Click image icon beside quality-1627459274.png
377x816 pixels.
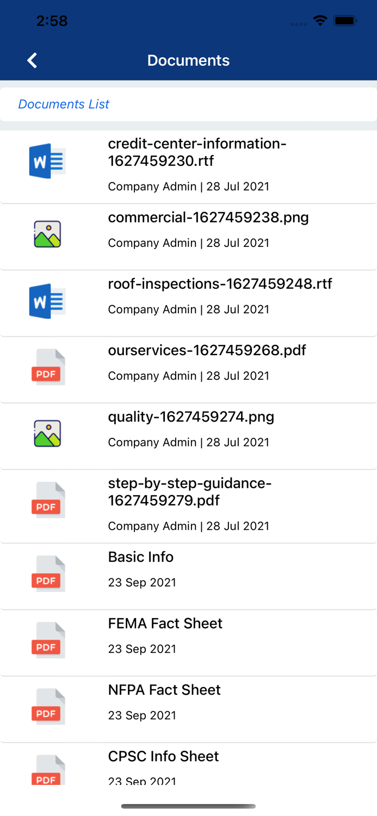coord(47,434)
